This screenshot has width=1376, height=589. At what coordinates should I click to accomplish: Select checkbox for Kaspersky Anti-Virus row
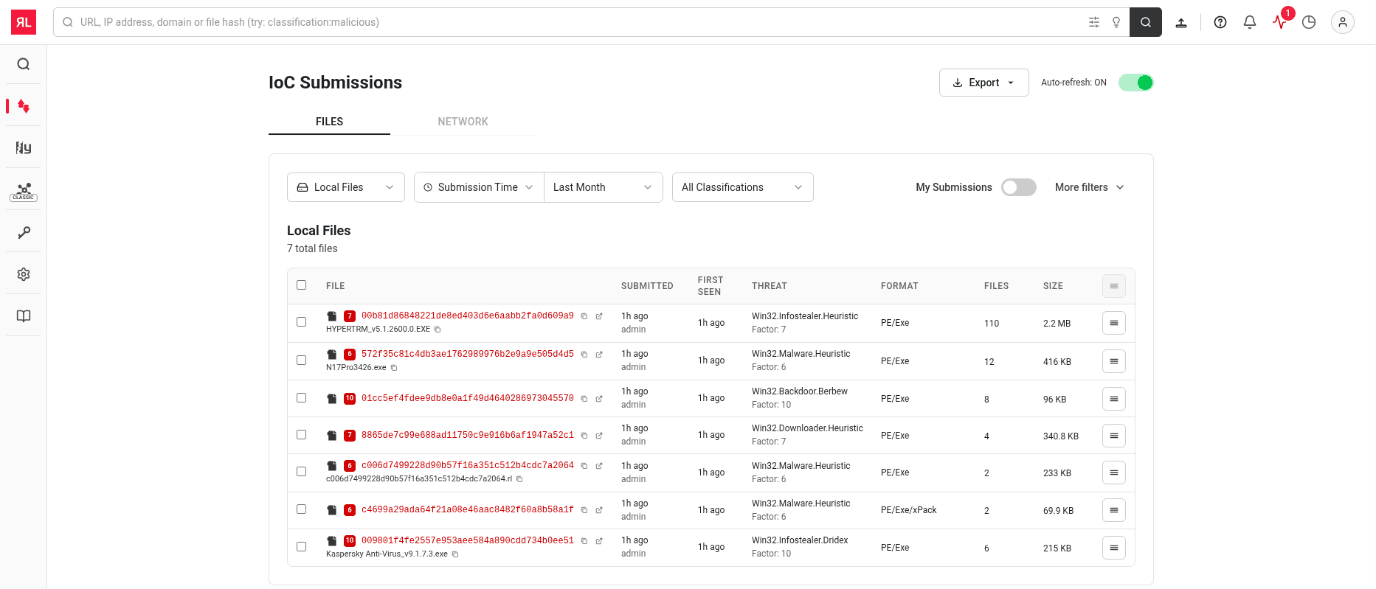(x=302, y=546)
